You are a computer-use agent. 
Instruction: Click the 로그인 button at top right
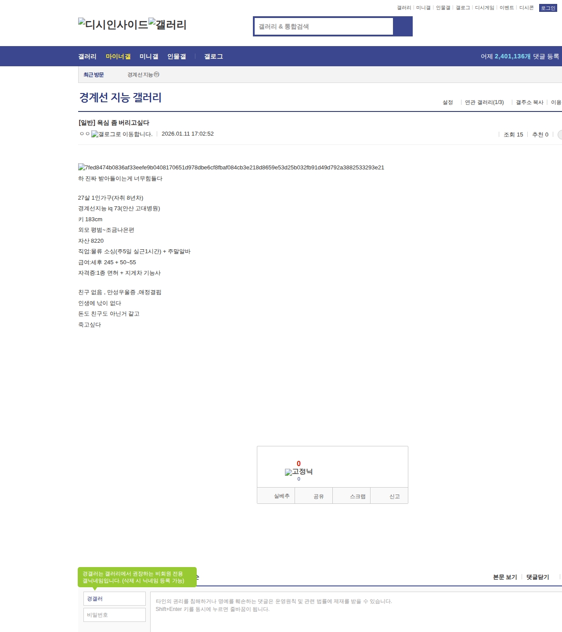548,8
